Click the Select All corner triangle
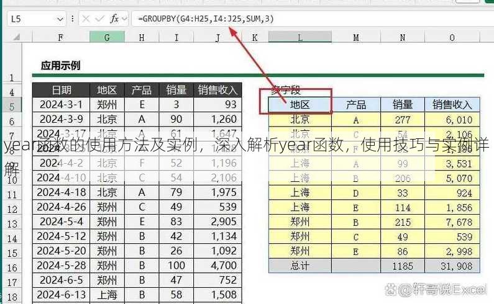This screenshot has height=304, width=494. (16, 37)
